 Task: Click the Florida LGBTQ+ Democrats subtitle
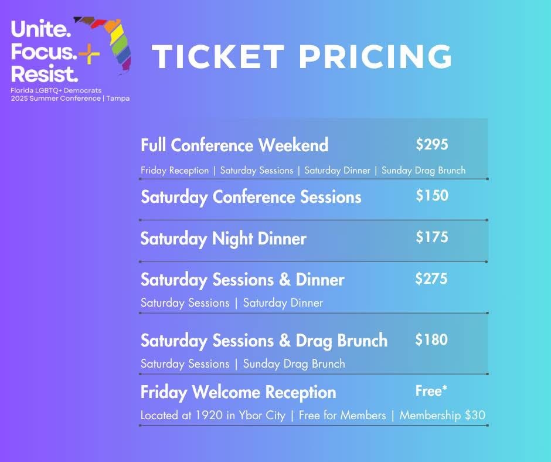pos(56,90)
